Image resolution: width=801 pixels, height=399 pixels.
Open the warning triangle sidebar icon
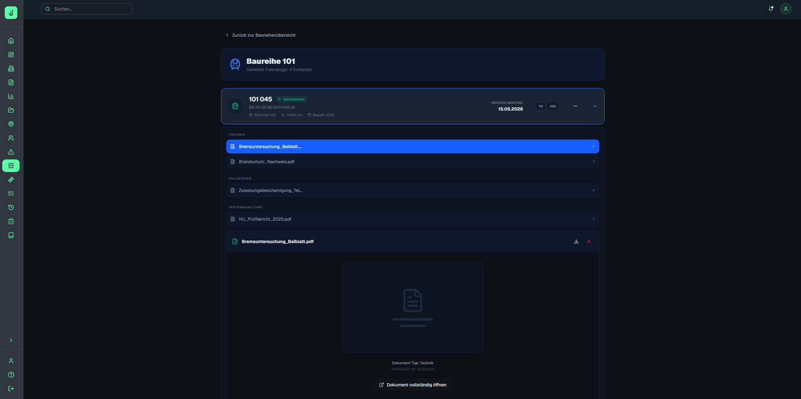tap(11, 152)
